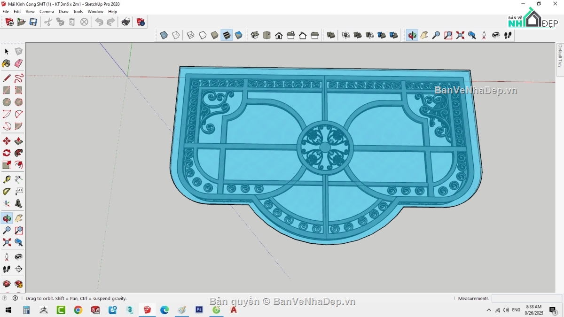564x317 pixels.
Task: Click Zoom Extents in top toolbar
Action: click(x=460, y=35)
